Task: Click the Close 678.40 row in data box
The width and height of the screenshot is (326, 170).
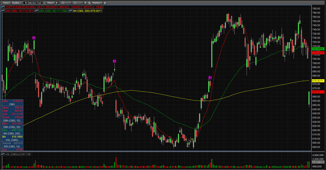Action: [13, 117]
